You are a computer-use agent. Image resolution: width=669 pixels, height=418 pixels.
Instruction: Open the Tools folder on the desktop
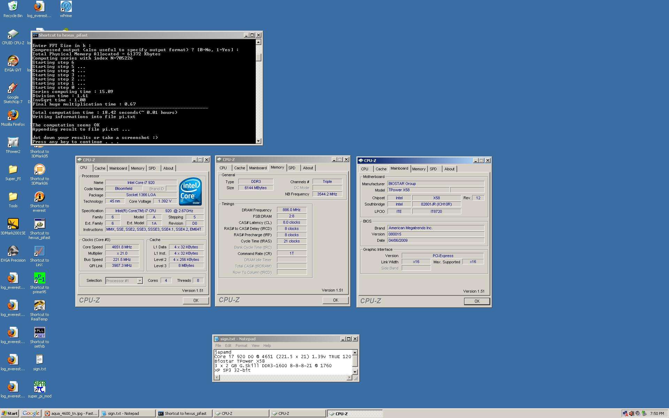(x=13, y=200)
